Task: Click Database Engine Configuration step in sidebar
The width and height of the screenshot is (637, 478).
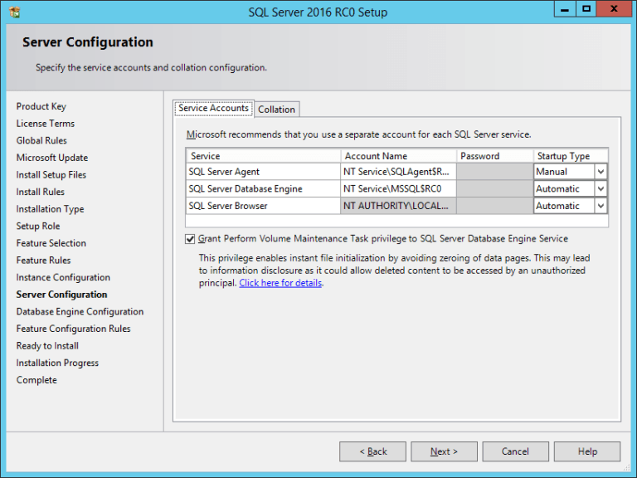Action: pos(80,311)
